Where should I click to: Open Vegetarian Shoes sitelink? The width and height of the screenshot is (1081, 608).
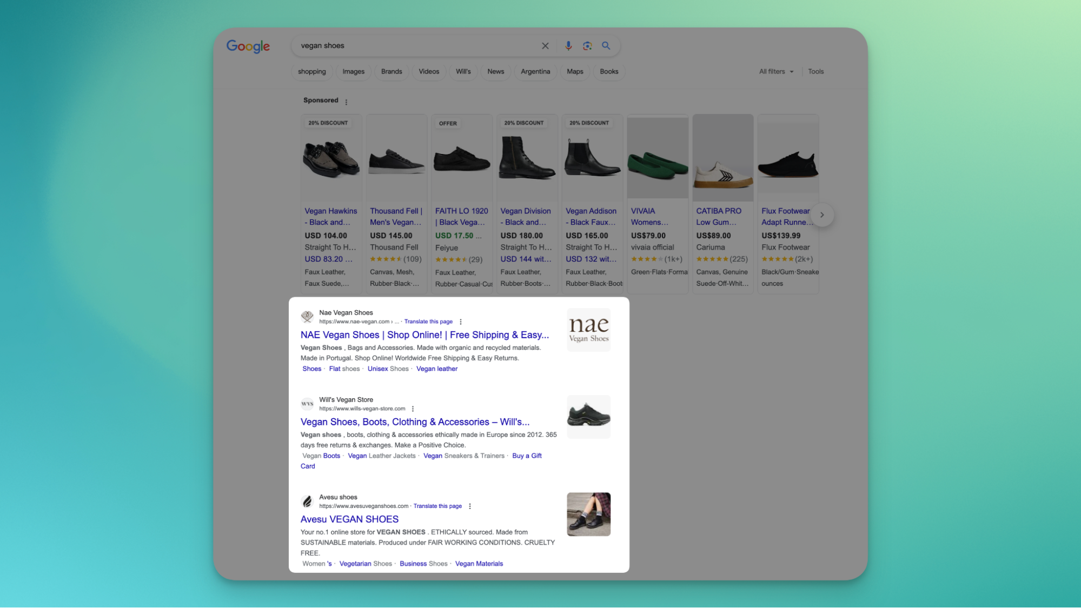[366, 564]
